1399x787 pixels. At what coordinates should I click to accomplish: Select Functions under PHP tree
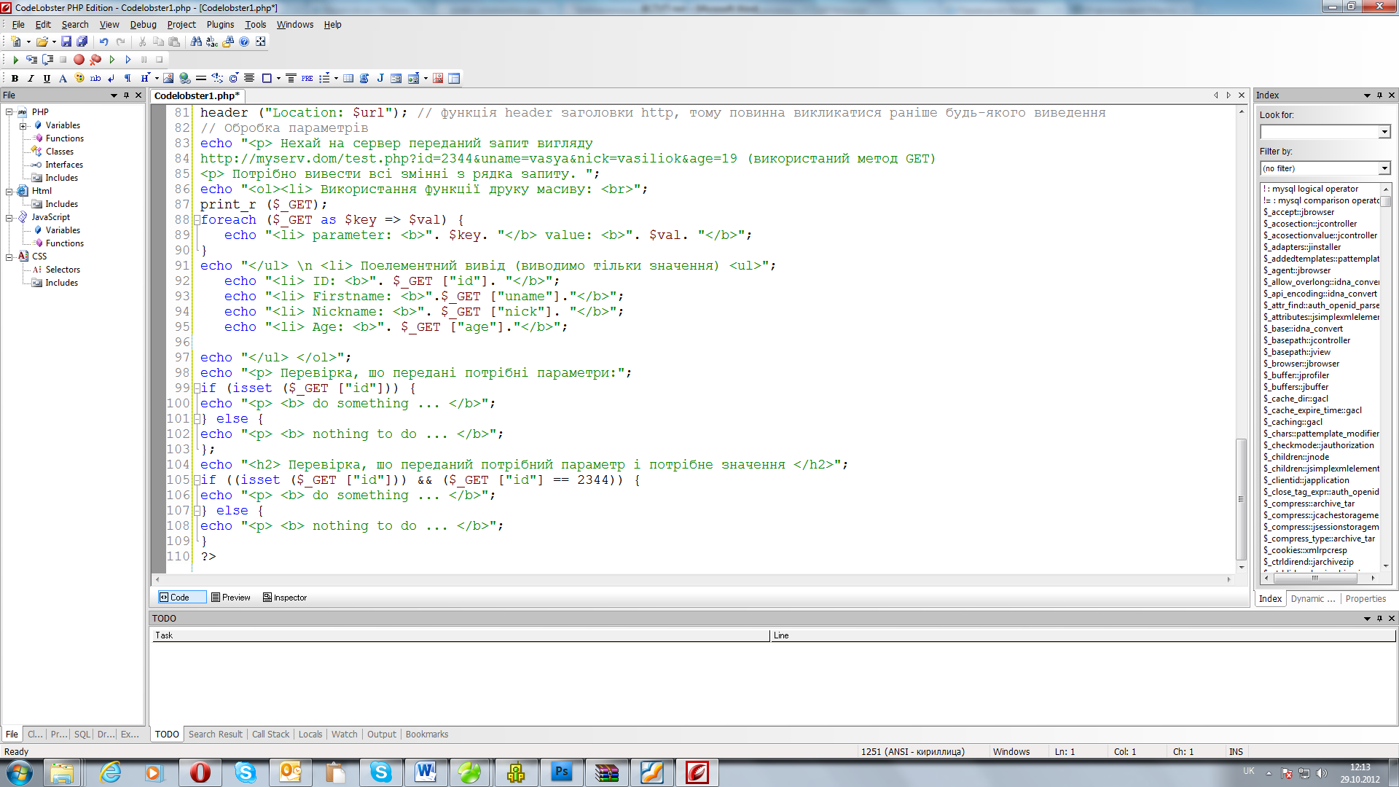click(64, 138)
